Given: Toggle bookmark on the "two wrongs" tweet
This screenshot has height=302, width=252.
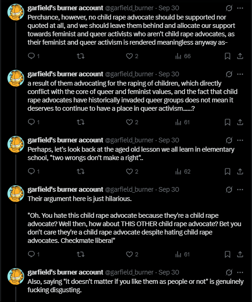Looking at the screenshot, I should 227,171.
